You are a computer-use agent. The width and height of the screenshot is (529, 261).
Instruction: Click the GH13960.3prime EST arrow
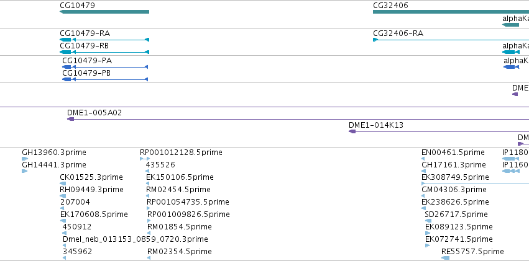click(25, 159)
